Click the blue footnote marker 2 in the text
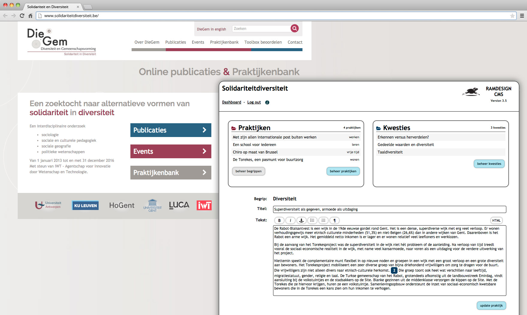 (394, 270)
